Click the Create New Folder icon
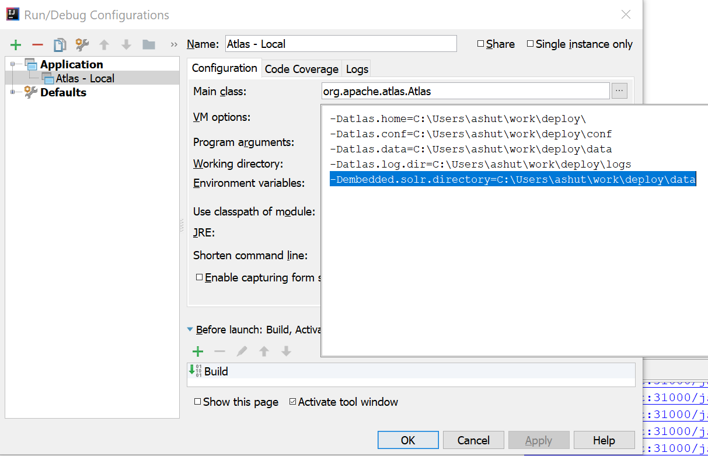 [x=149, y=45]
